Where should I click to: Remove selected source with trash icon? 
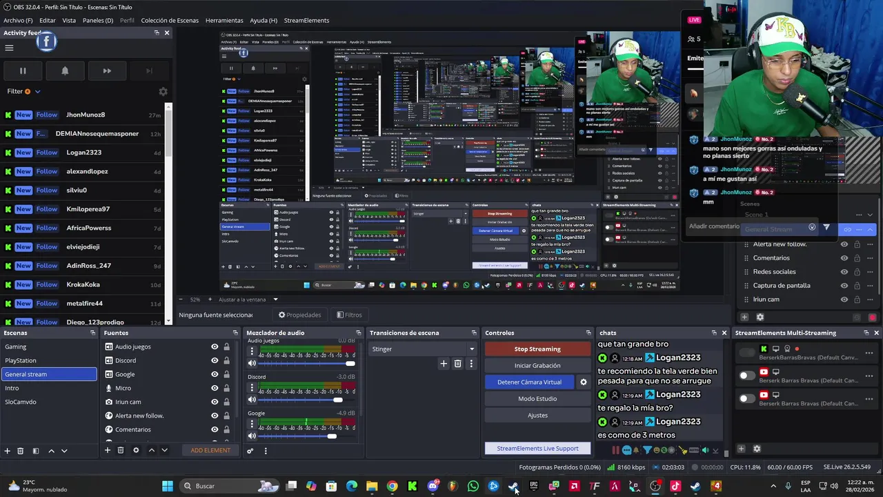[121, 450]
